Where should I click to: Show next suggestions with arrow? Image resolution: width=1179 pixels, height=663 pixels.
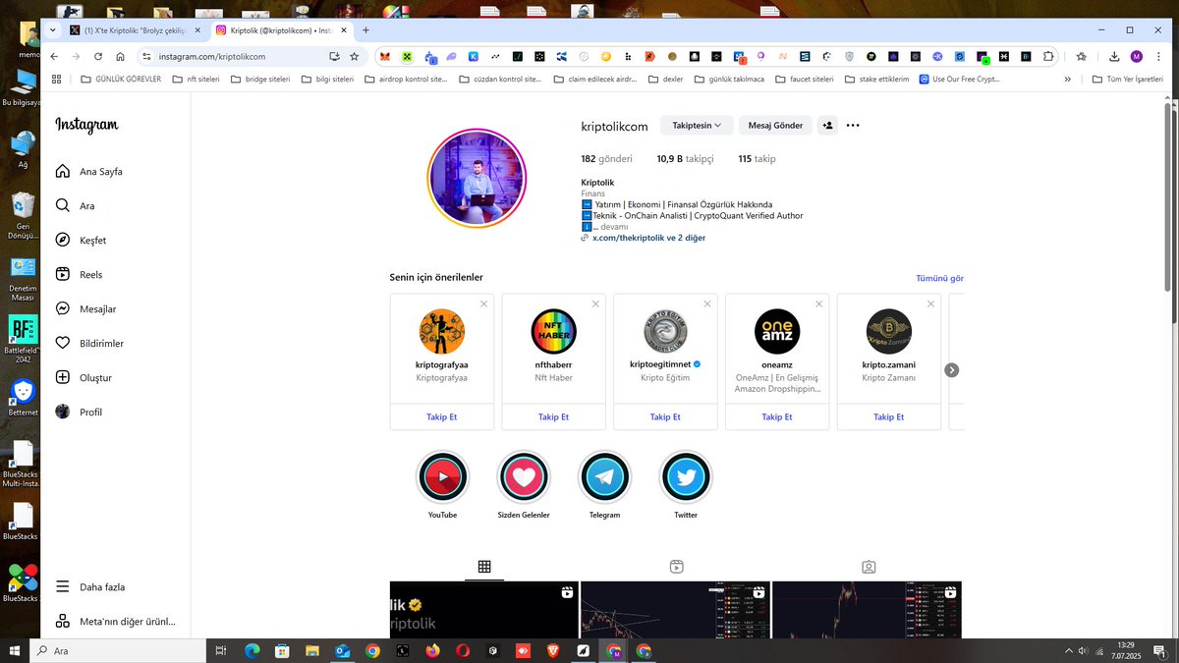pyautogui.click(x=951, y=370)
